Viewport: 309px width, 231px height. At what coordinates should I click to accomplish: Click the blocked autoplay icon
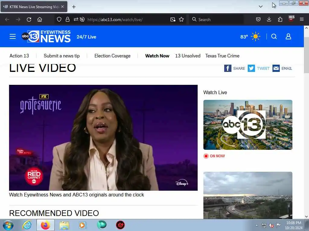point(82,20)
